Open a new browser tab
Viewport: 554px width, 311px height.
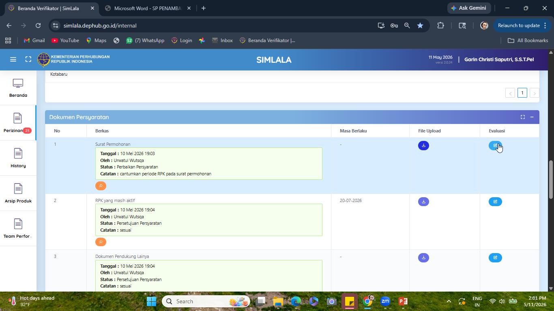point(204,8)
